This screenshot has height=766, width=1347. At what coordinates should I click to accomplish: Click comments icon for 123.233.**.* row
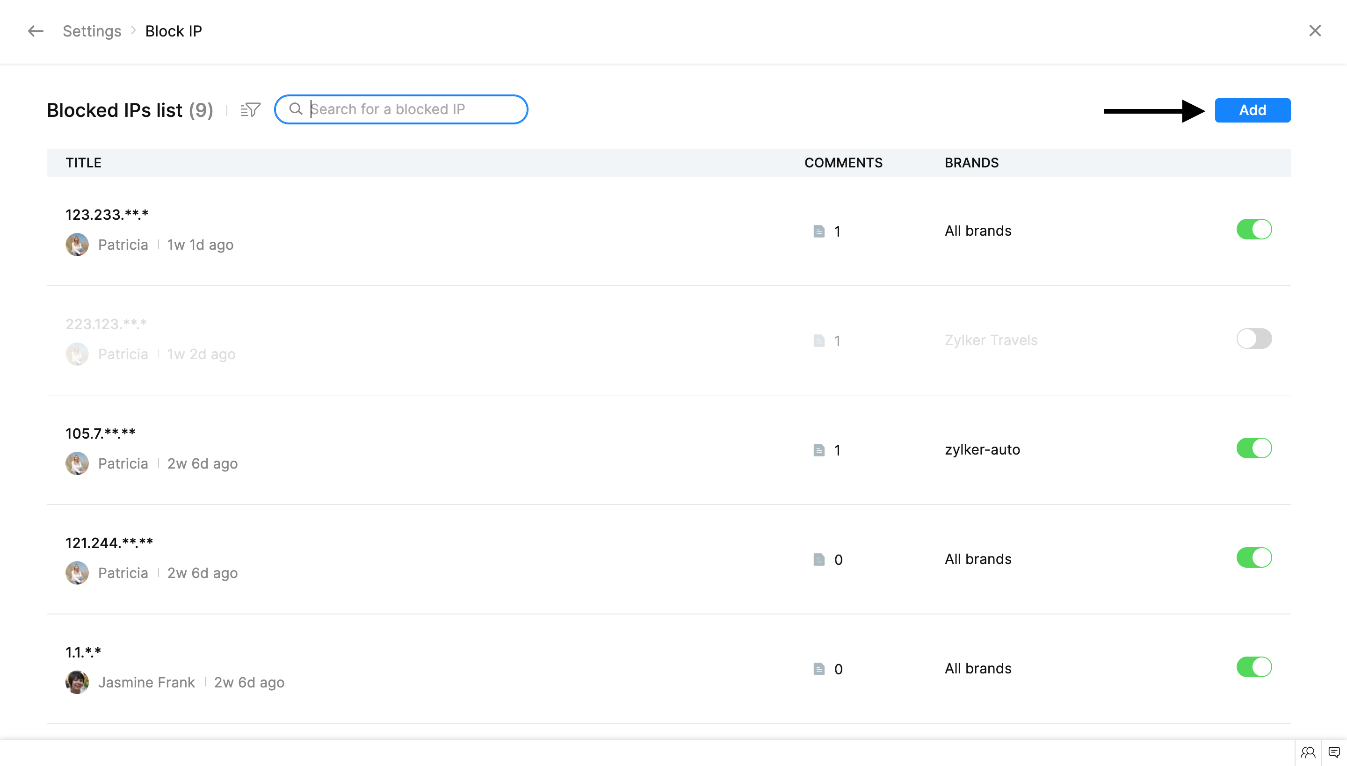point(818,231)
